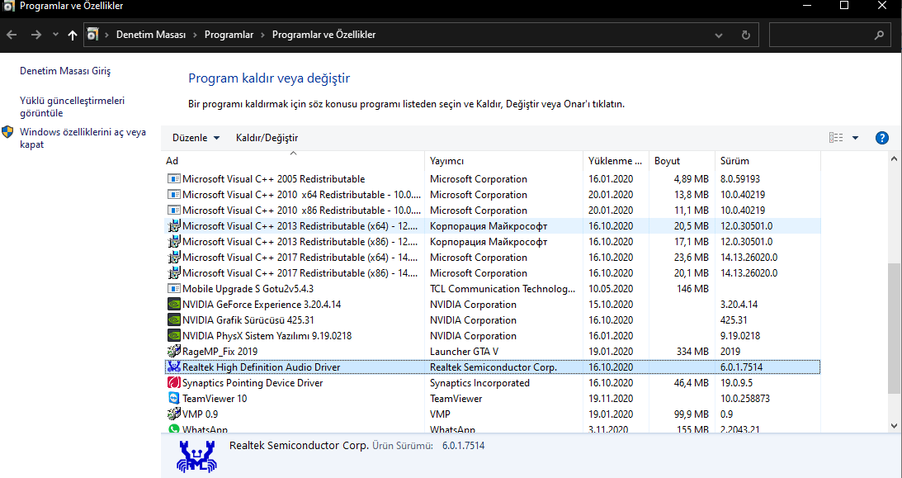Click the NVIDIA GeForce Experience icon
Viewport: 902px width, 478px height.
(174, 305)
